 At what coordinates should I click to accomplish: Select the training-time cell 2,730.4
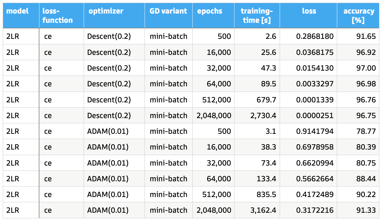pos(263,116)
